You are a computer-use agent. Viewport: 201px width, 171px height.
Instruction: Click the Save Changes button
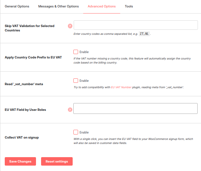tap(20, 162)
